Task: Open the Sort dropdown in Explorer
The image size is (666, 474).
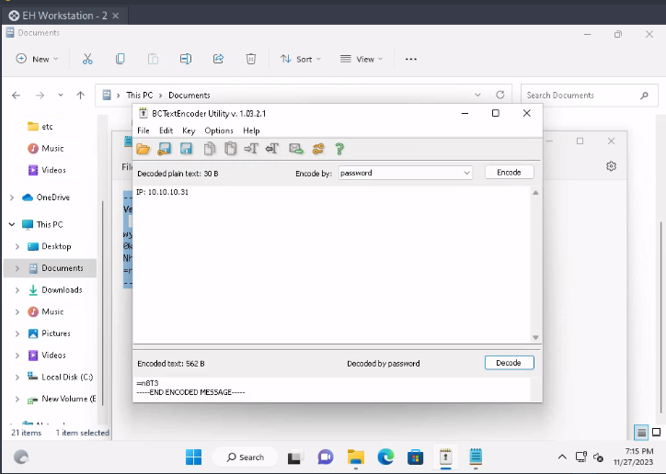Action: [301, 59]
